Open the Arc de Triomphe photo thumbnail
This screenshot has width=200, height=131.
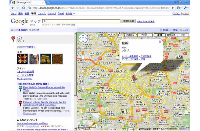click(46, 59)
